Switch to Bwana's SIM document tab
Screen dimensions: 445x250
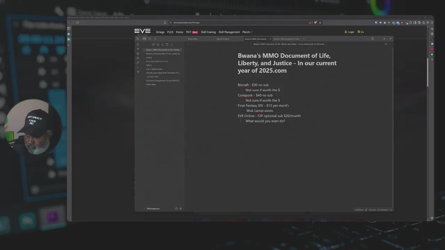coord(287,39)
